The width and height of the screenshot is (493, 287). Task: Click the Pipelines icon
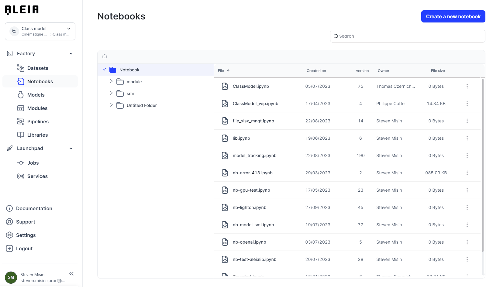pyautogui.click(x=20, y=121)
